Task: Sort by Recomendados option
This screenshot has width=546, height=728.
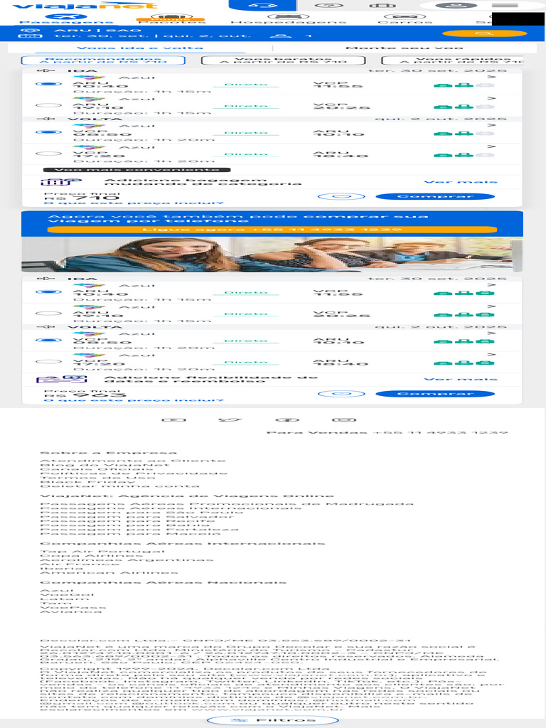Action: pyautogui.click(x=103, y=60)
